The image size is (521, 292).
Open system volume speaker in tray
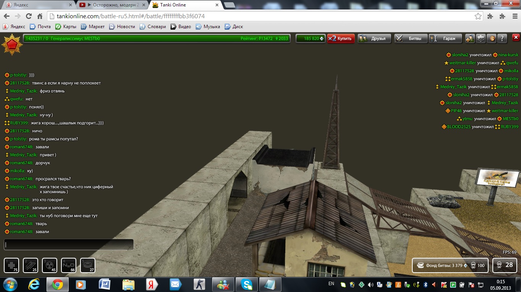coord(370,284)
